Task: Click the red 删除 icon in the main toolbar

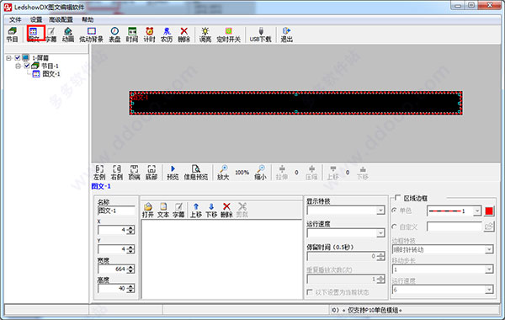Action: tap(183, 35)
